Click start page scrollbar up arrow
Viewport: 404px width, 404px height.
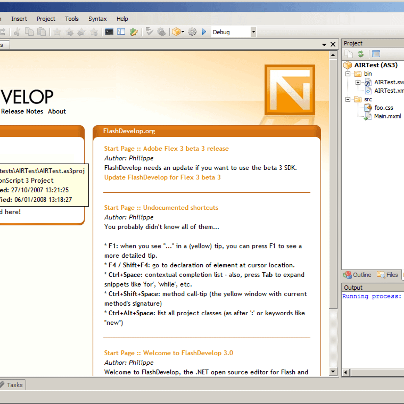(333, 55)
